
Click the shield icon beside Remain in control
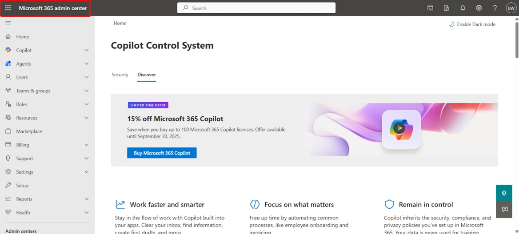click(x=389, y=204)
